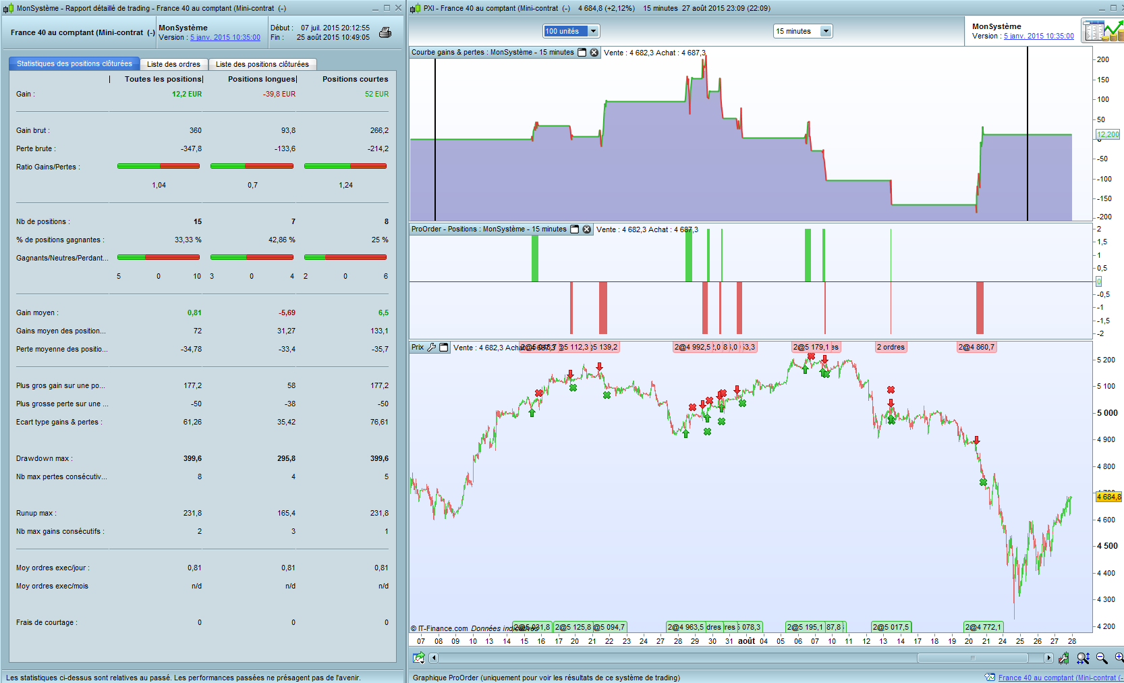Viewport: 1124px width, 683px height.
Task: Click the print report icon
Action: [x=385, y=32]
